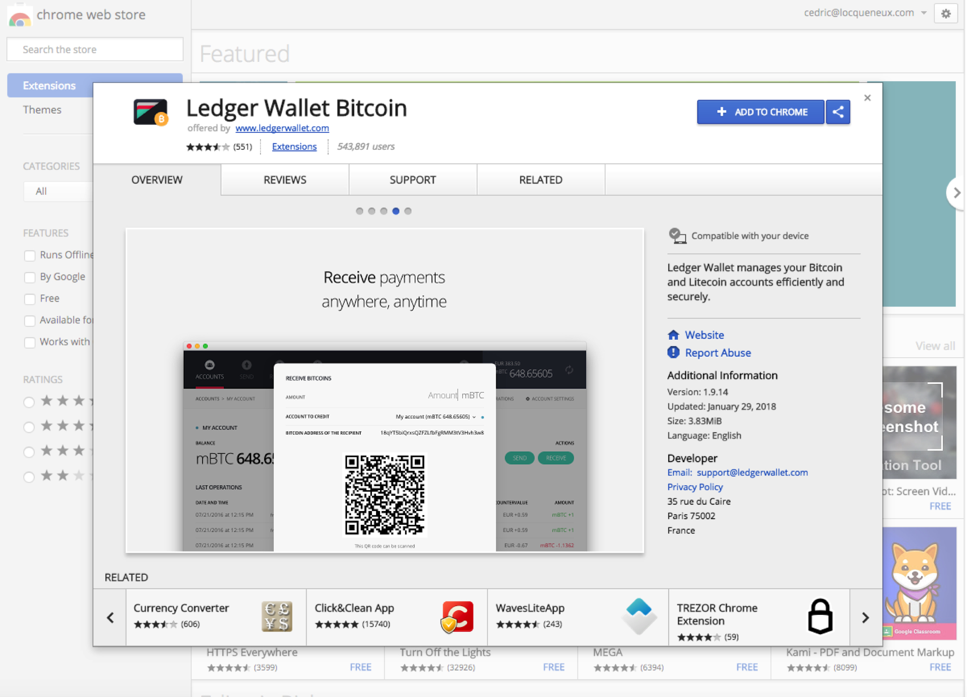Viewport: 967px width, 697px height.
Task: Enable the By Google filter
Action: [29, 277]
